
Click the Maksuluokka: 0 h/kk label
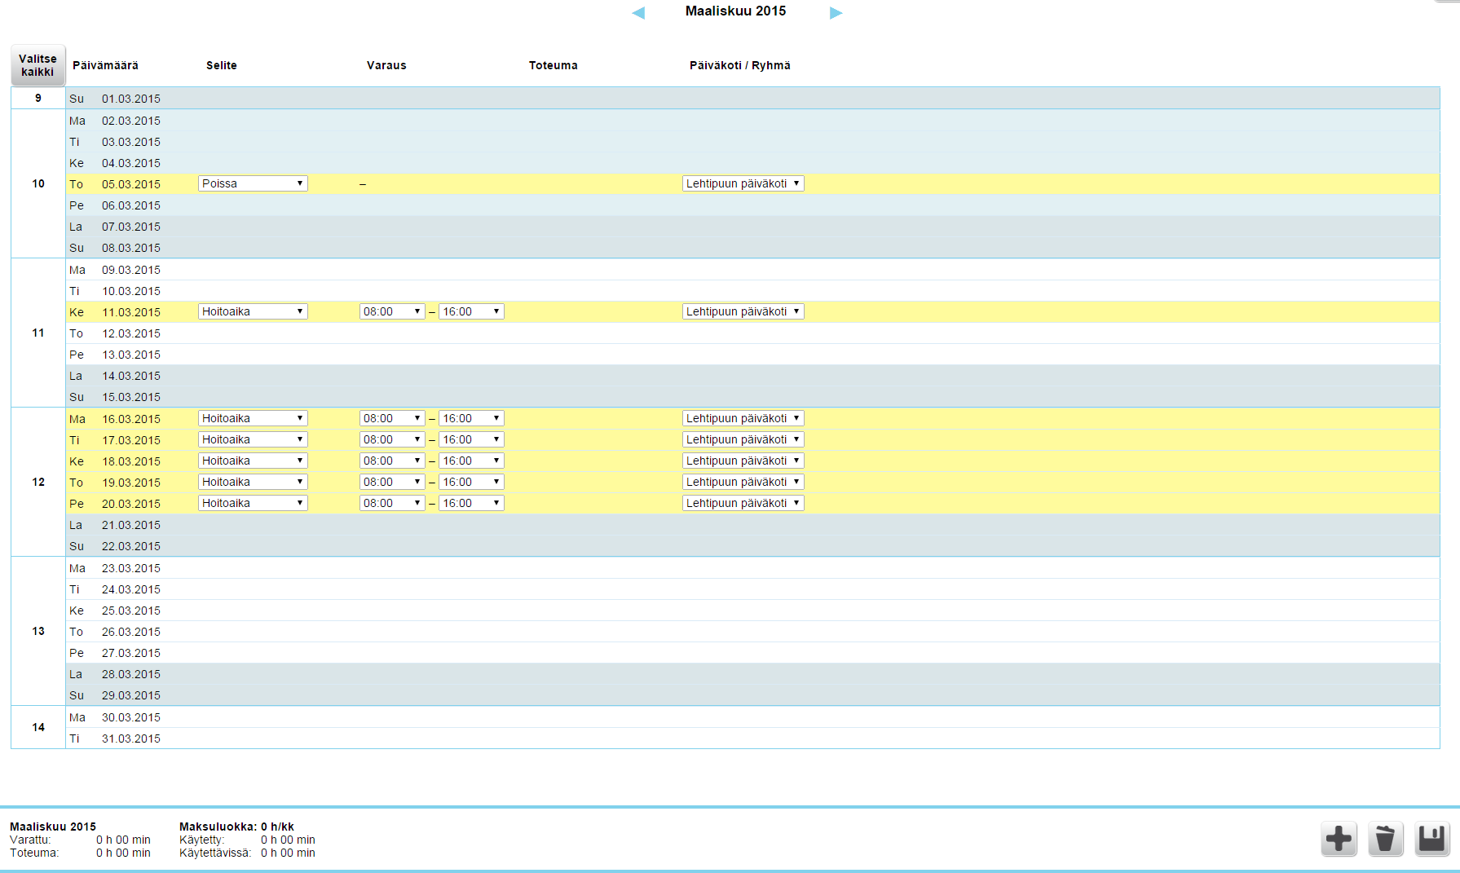(x=236, y=827)
